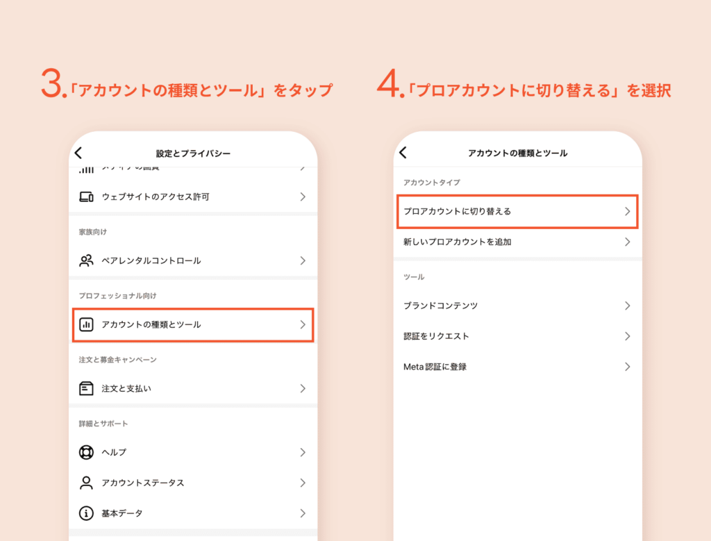Viewport: 711px width, 541px height.
Task: Tap the ペアレンタルコントロール people icon
Action: tap(86, 261)
